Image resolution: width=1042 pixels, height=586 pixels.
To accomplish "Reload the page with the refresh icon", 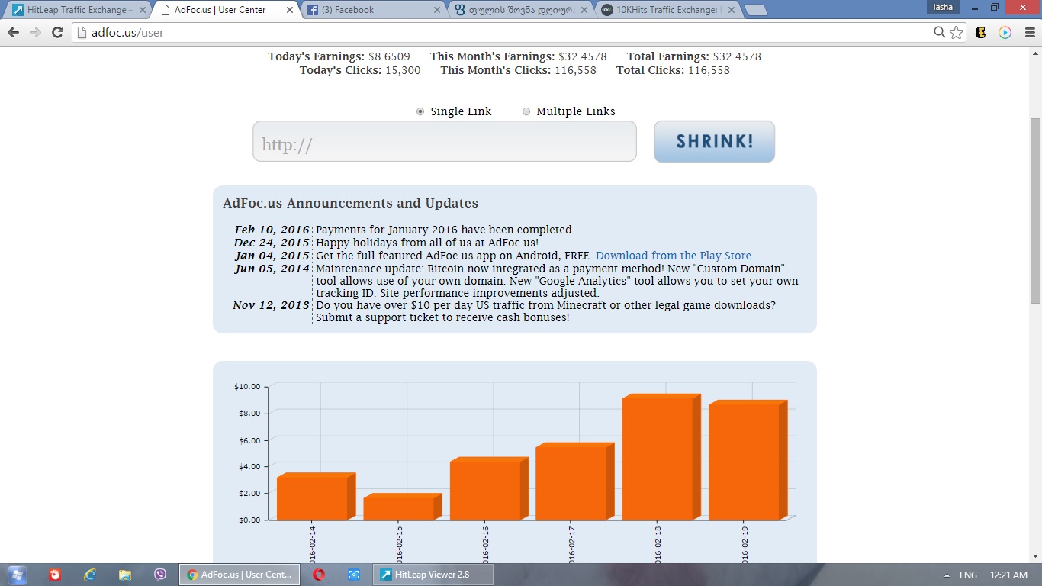I will 57,33.
